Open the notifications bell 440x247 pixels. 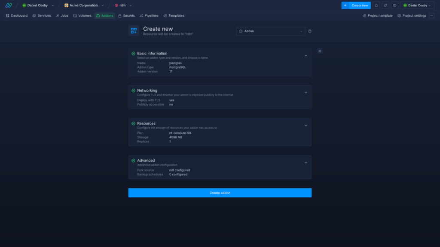coord(376,5)
